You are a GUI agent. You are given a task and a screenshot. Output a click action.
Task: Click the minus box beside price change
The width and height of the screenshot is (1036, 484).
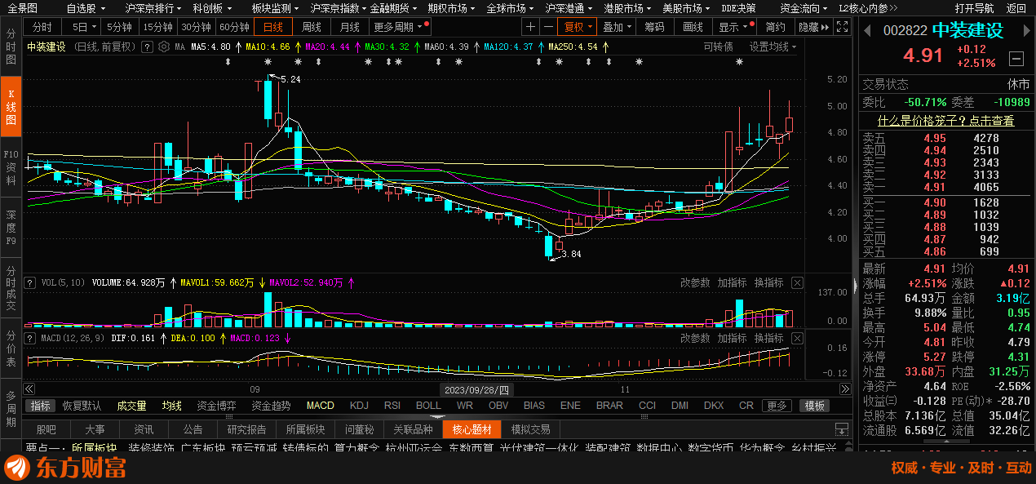tap(1016, 59)
